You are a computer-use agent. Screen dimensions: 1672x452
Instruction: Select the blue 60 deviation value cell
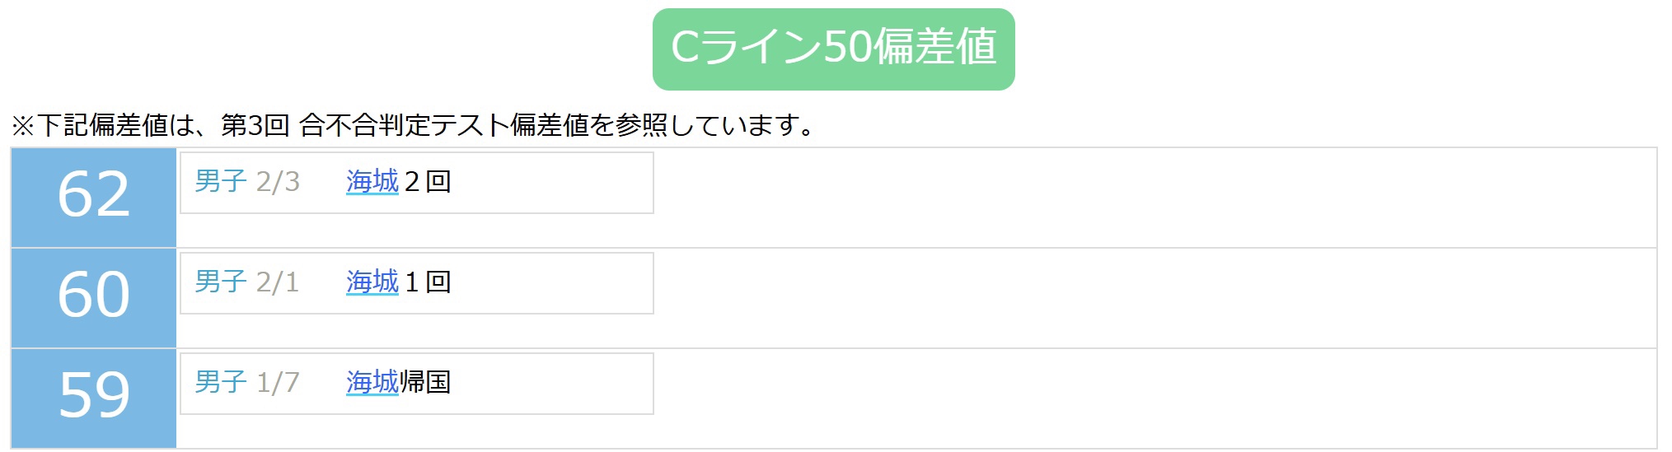point(94,297)
